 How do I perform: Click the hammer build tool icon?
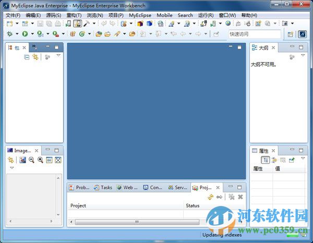[87, 23]
